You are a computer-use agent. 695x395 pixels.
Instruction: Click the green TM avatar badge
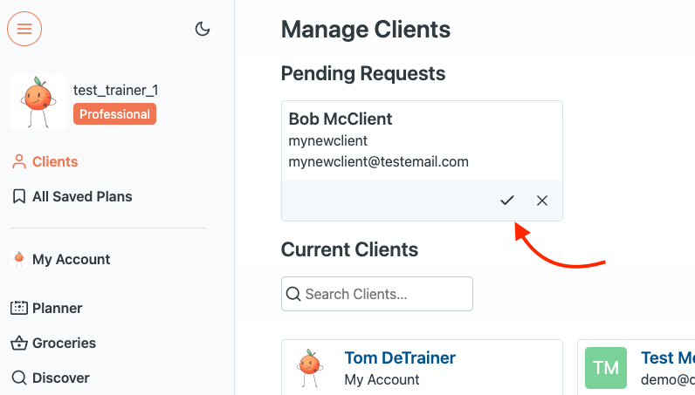pos(606,368)
